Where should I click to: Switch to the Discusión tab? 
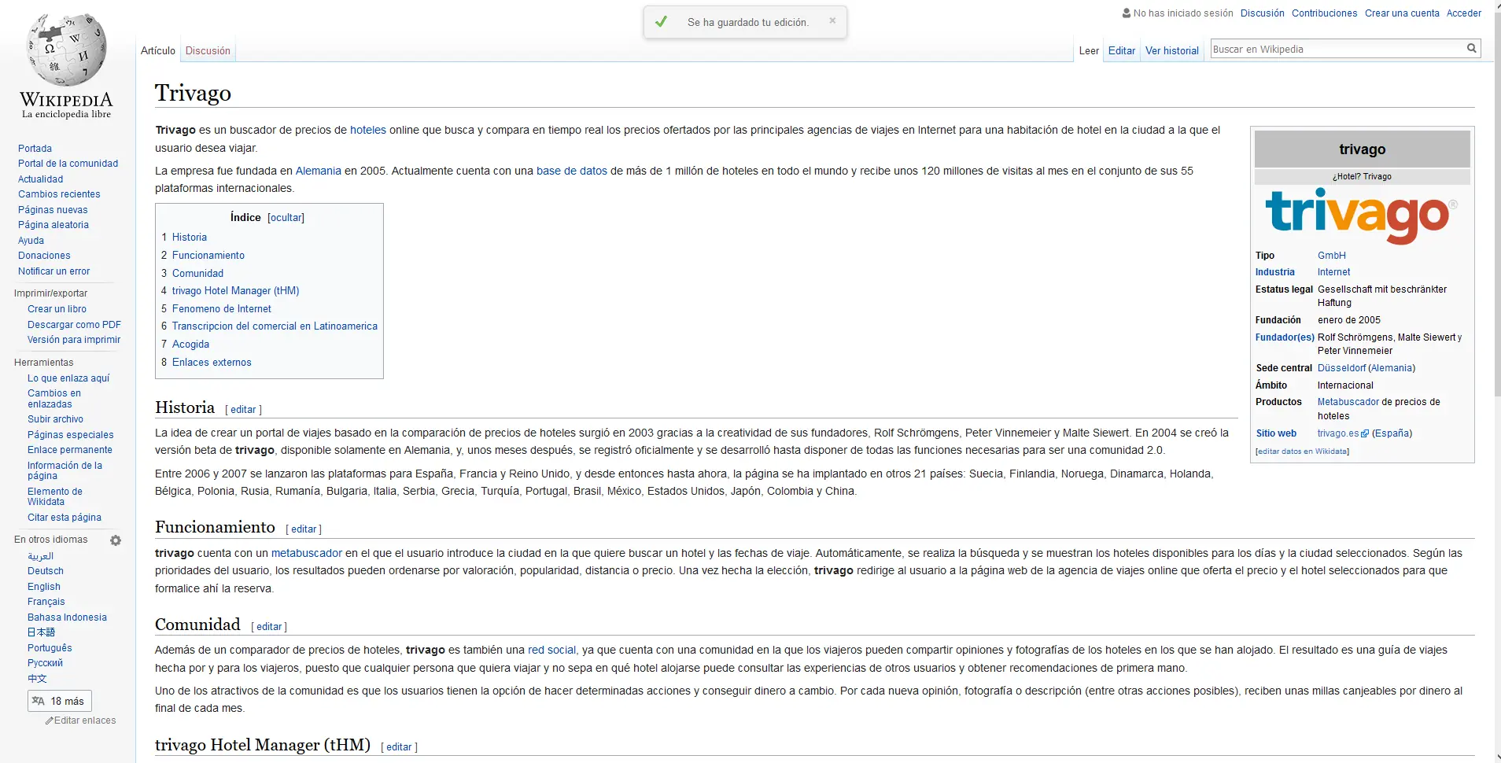208,50
